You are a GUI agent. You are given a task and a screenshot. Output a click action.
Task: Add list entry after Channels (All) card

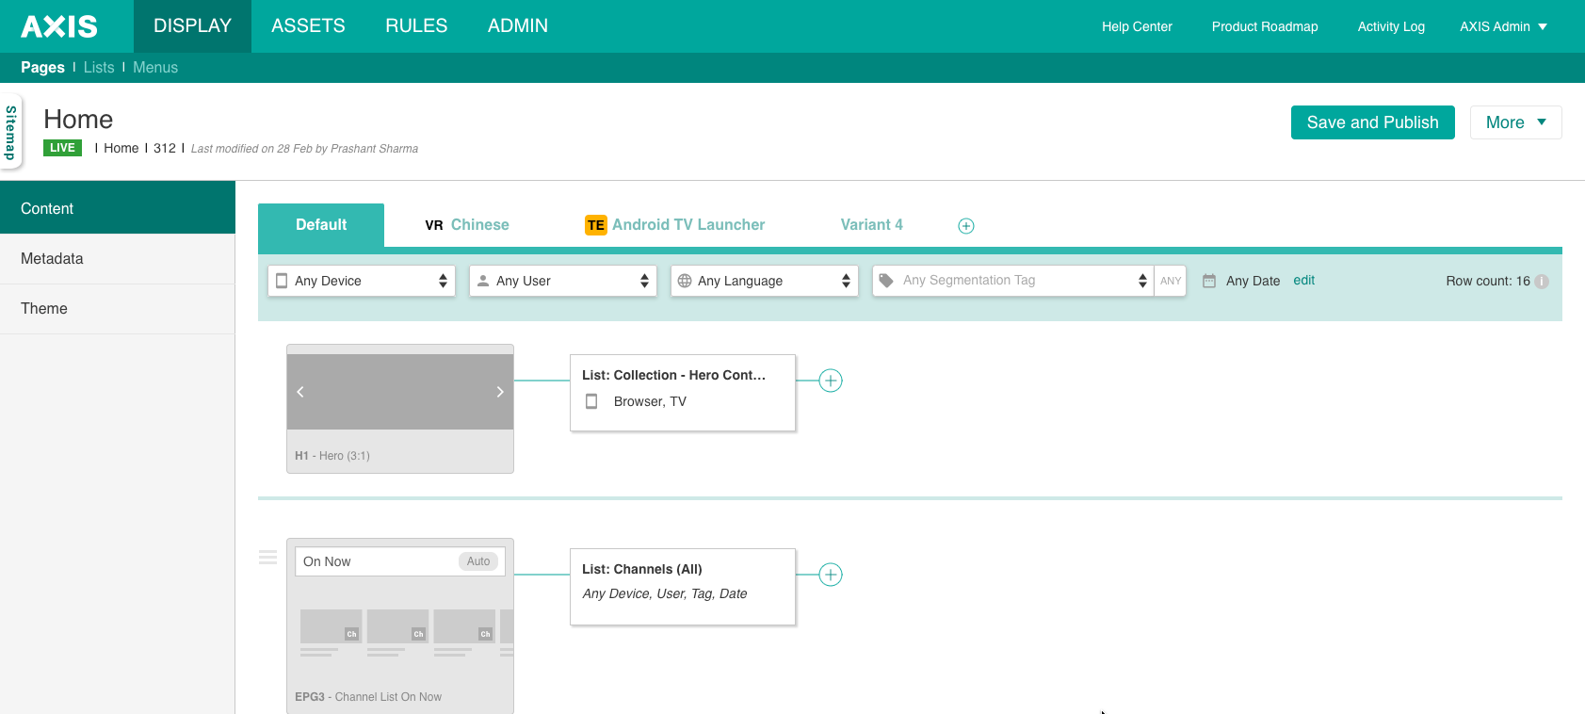[831, 575]
